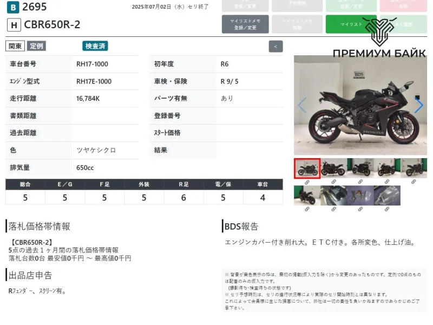
Task: Collapse panel with the '<' button
Action: coord(275,47)
